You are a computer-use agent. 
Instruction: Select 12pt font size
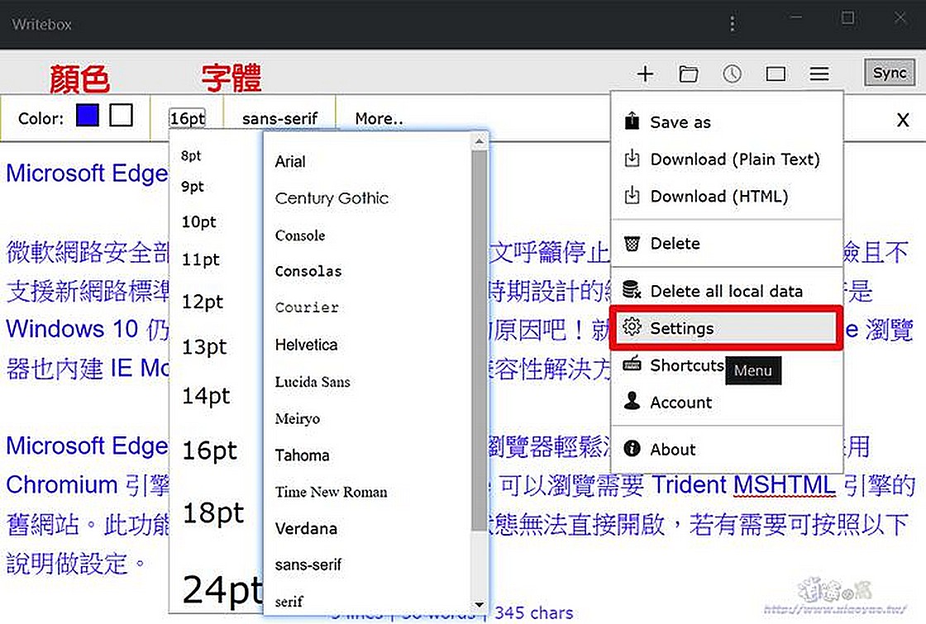coord(203,302)
